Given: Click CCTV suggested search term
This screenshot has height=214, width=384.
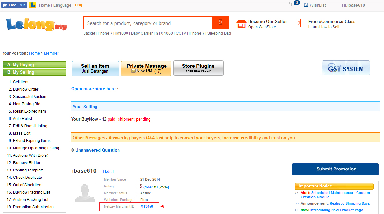Looking at the screenshot, I should point(181,33).
